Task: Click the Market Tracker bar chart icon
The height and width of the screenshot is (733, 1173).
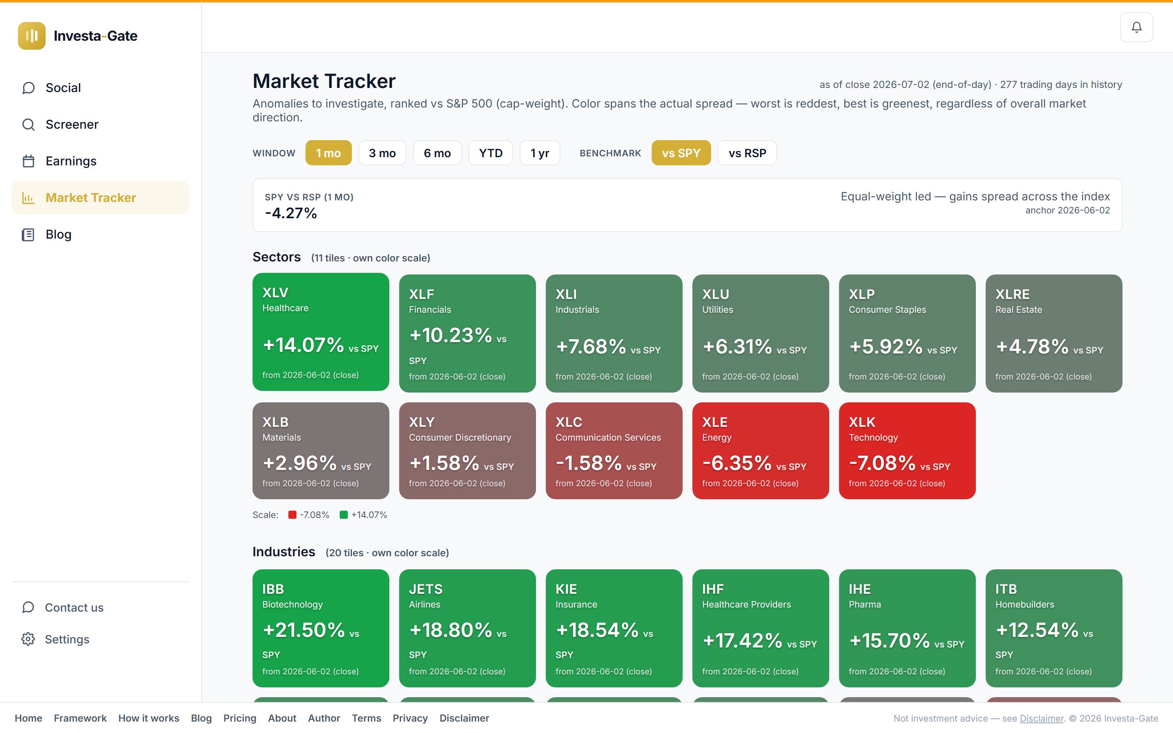Action: coord(29,198)
